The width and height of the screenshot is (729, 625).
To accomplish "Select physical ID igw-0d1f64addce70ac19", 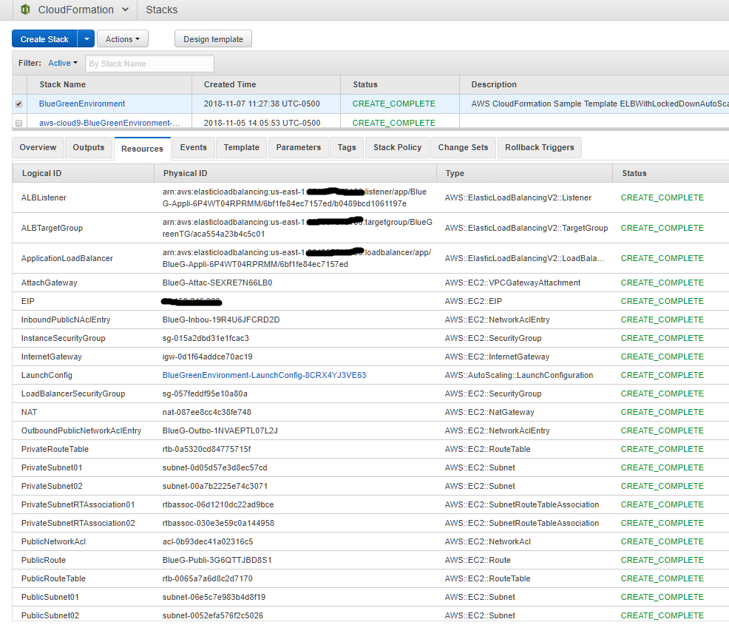I will (x=207, y=357).
